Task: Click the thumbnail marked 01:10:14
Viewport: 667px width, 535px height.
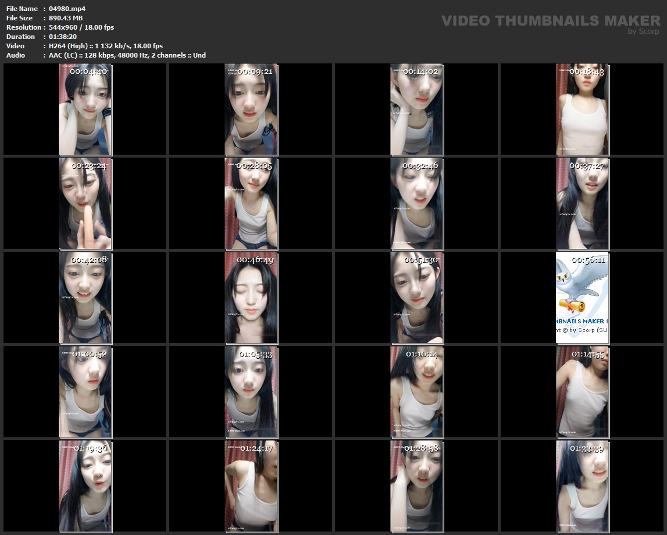Action: tap(417, 392)
